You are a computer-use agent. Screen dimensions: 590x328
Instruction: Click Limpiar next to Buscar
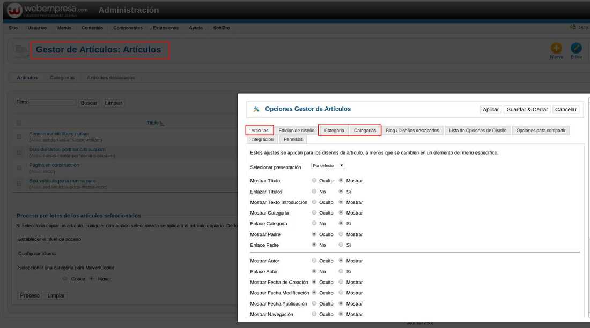pos(113,103)
